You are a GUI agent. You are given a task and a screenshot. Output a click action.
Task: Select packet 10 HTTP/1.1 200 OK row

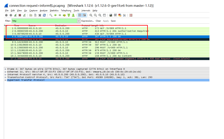106,45
